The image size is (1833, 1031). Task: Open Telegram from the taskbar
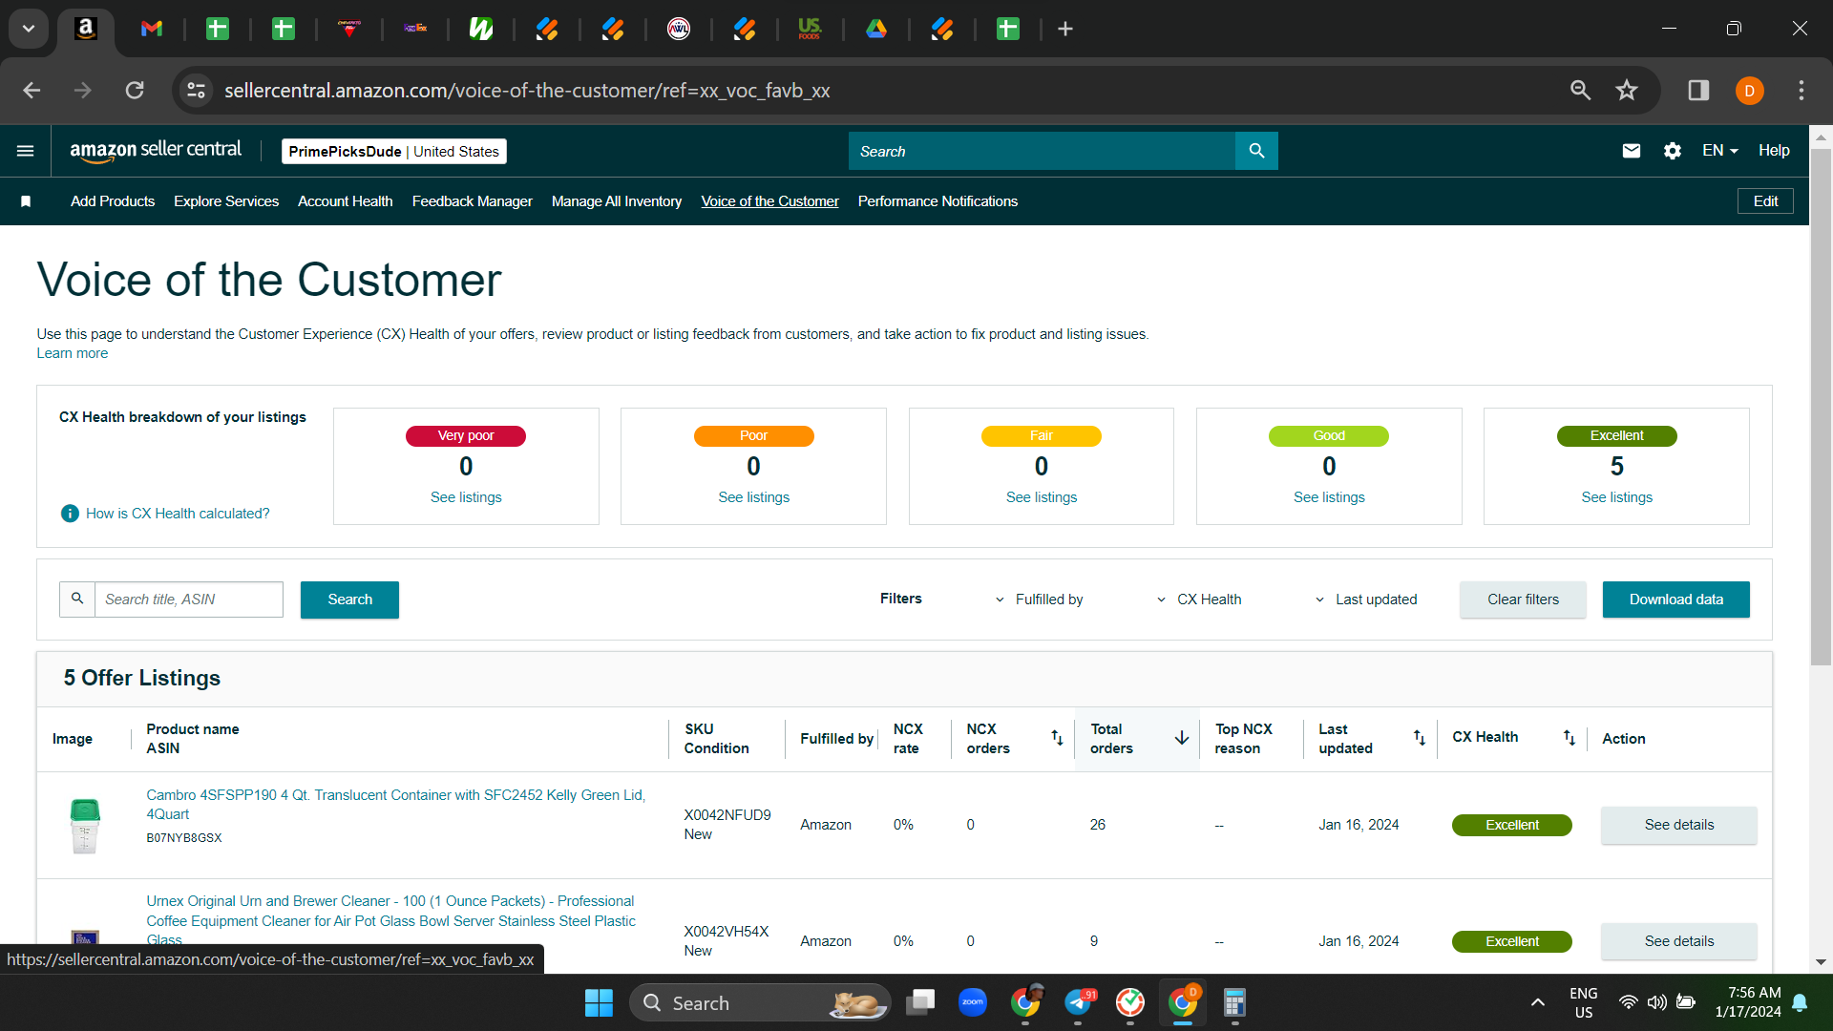(x=1079, y=1002)
